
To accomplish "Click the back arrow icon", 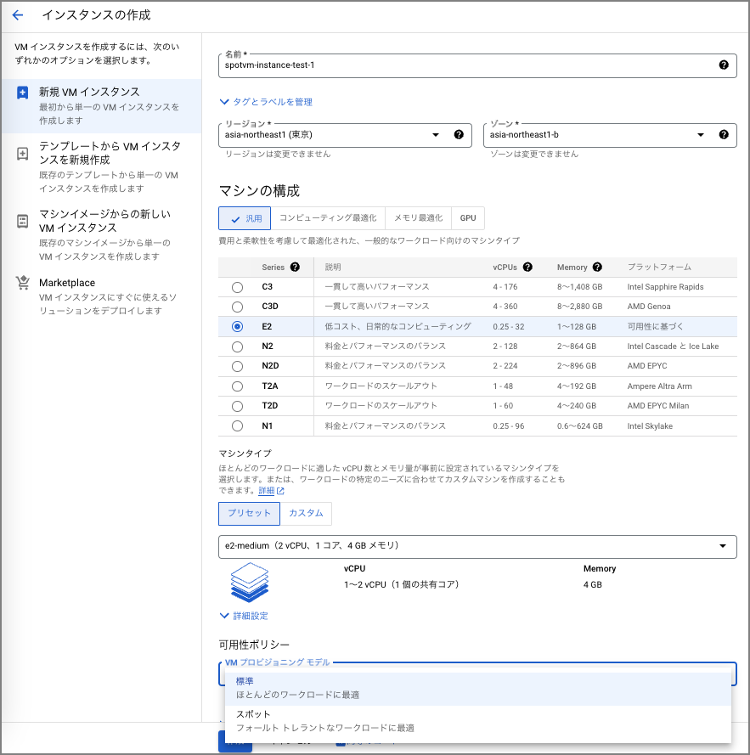I will [x=18, y=15].
